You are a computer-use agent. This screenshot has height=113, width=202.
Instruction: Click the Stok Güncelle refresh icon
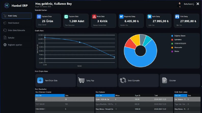tap(123, 81)
